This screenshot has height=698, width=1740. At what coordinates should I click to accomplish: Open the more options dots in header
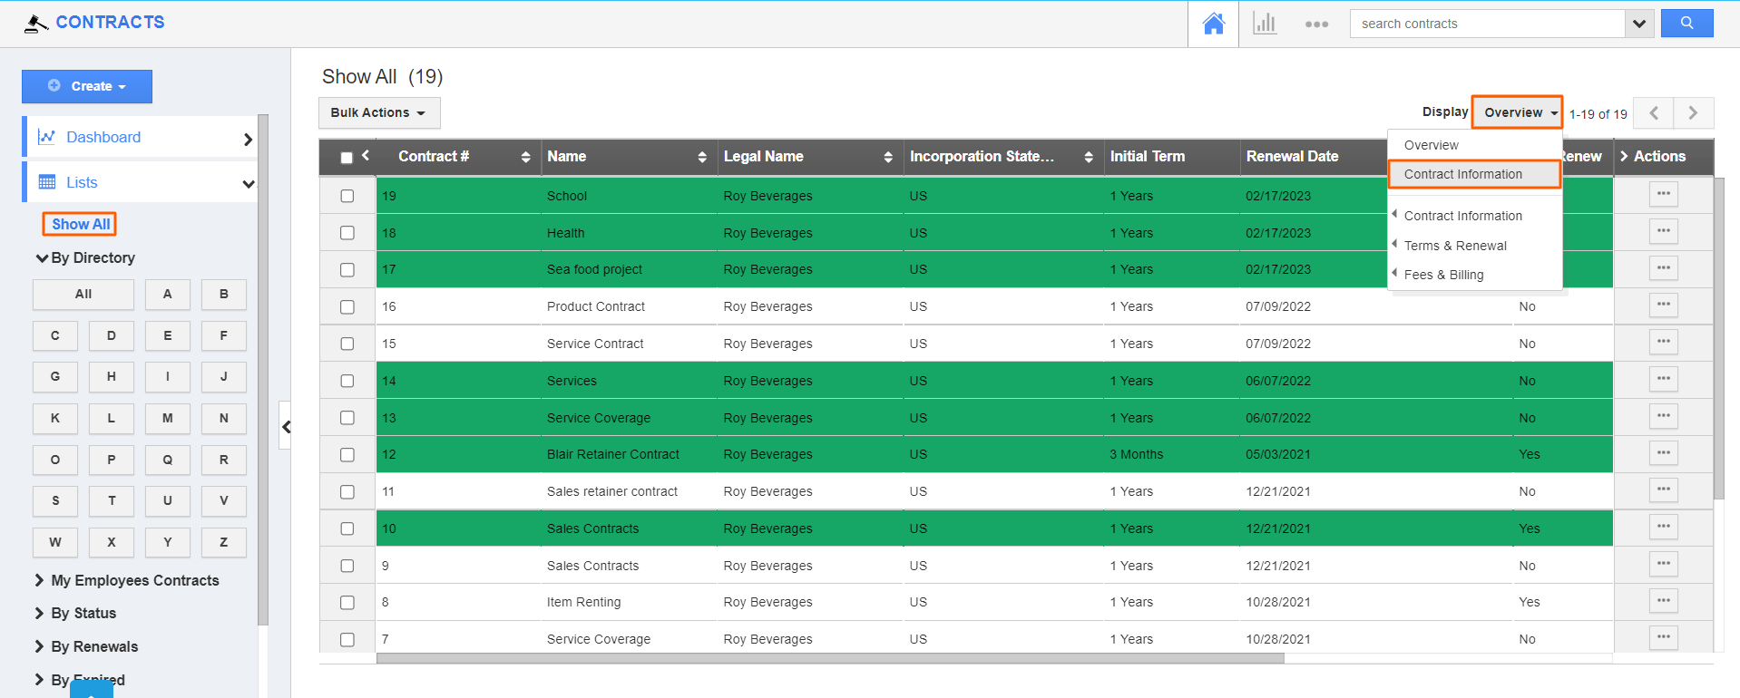pos(1316,24)
